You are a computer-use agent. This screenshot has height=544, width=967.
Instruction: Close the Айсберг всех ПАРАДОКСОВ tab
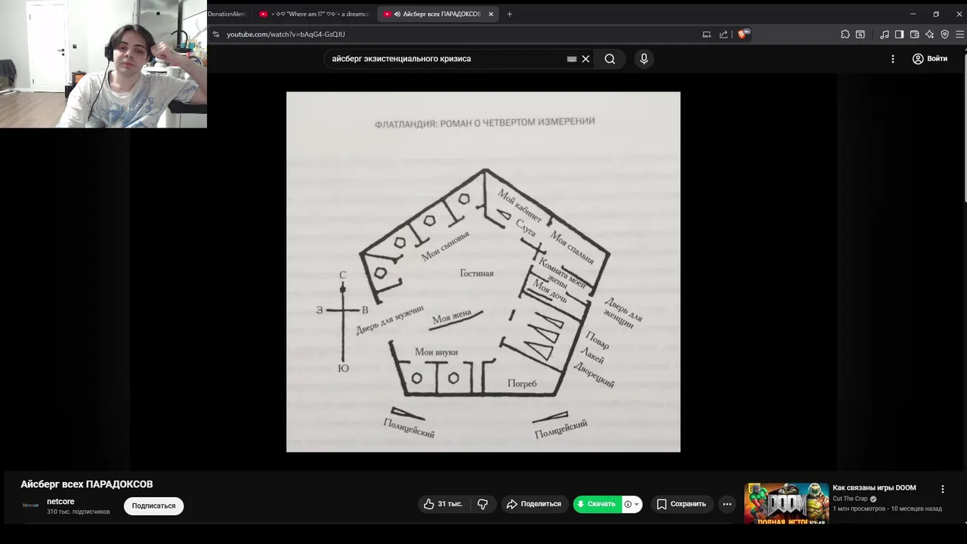[491, 14]
